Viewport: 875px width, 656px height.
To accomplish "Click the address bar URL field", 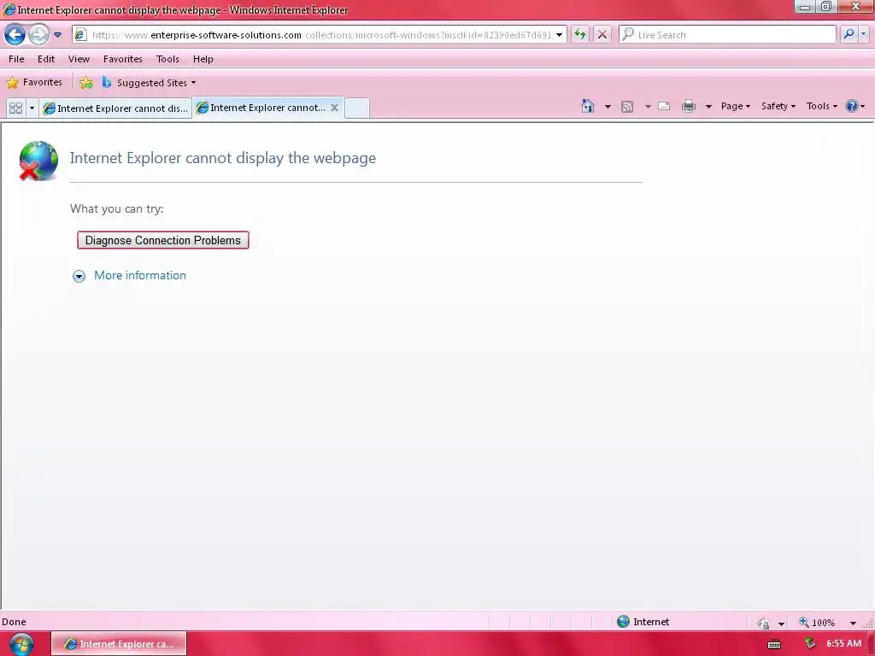I will (321, 34).
